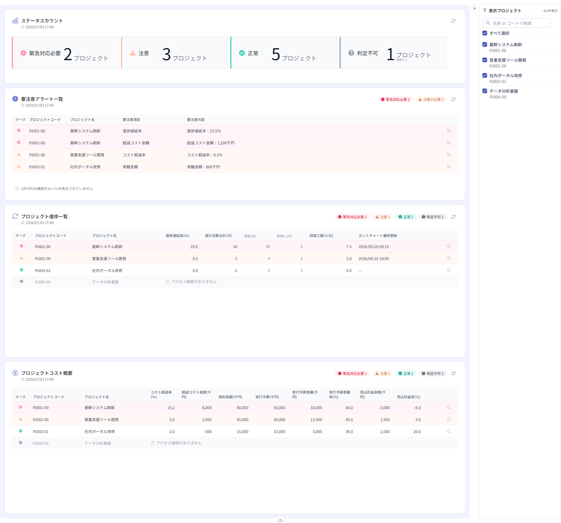The image size is (561, 523).
Task: Uncheck データ分析基盤 project checkbox
Action: click(x=484, y=91)
